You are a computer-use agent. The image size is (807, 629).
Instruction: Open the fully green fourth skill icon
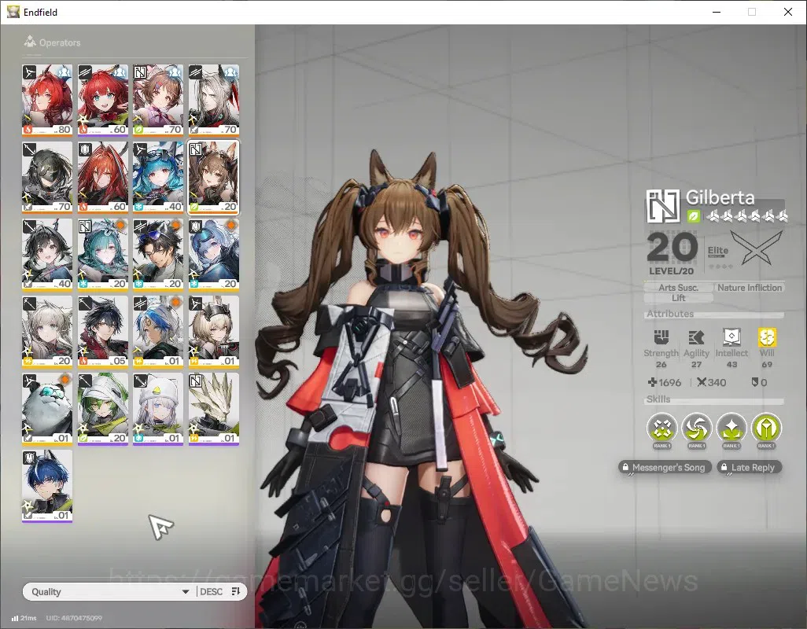(766, 428)
